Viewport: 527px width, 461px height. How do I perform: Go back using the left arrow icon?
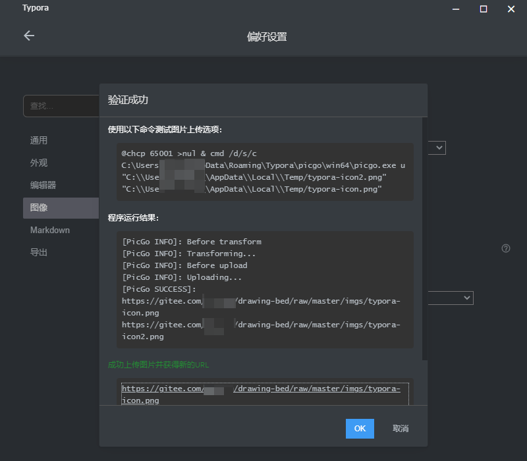point(29,36)
